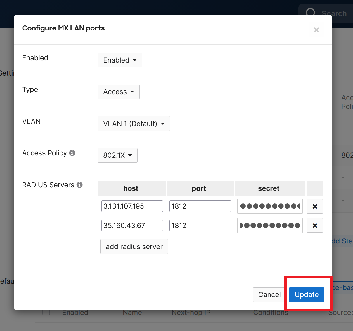The height and width of the screenshot is (331, 353).
Task: Open the Enabled dropdown
Action: click(120, 60)
